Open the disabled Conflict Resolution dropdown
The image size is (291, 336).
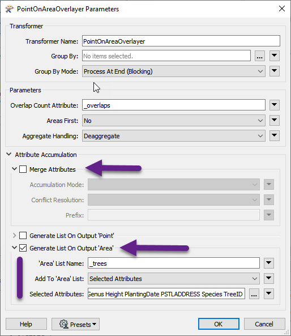[x=174, y=199]
